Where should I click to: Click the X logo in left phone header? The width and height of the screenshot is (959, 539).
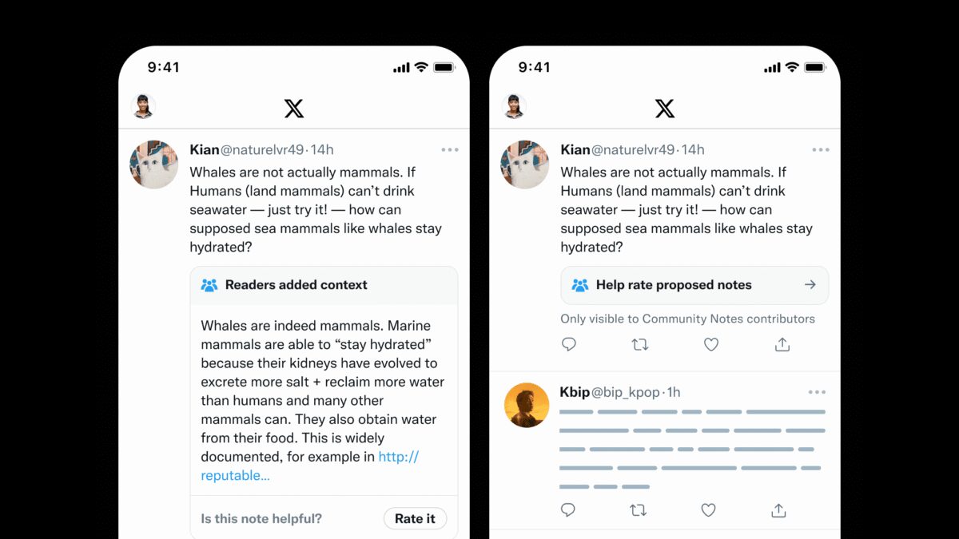(294, 109)
